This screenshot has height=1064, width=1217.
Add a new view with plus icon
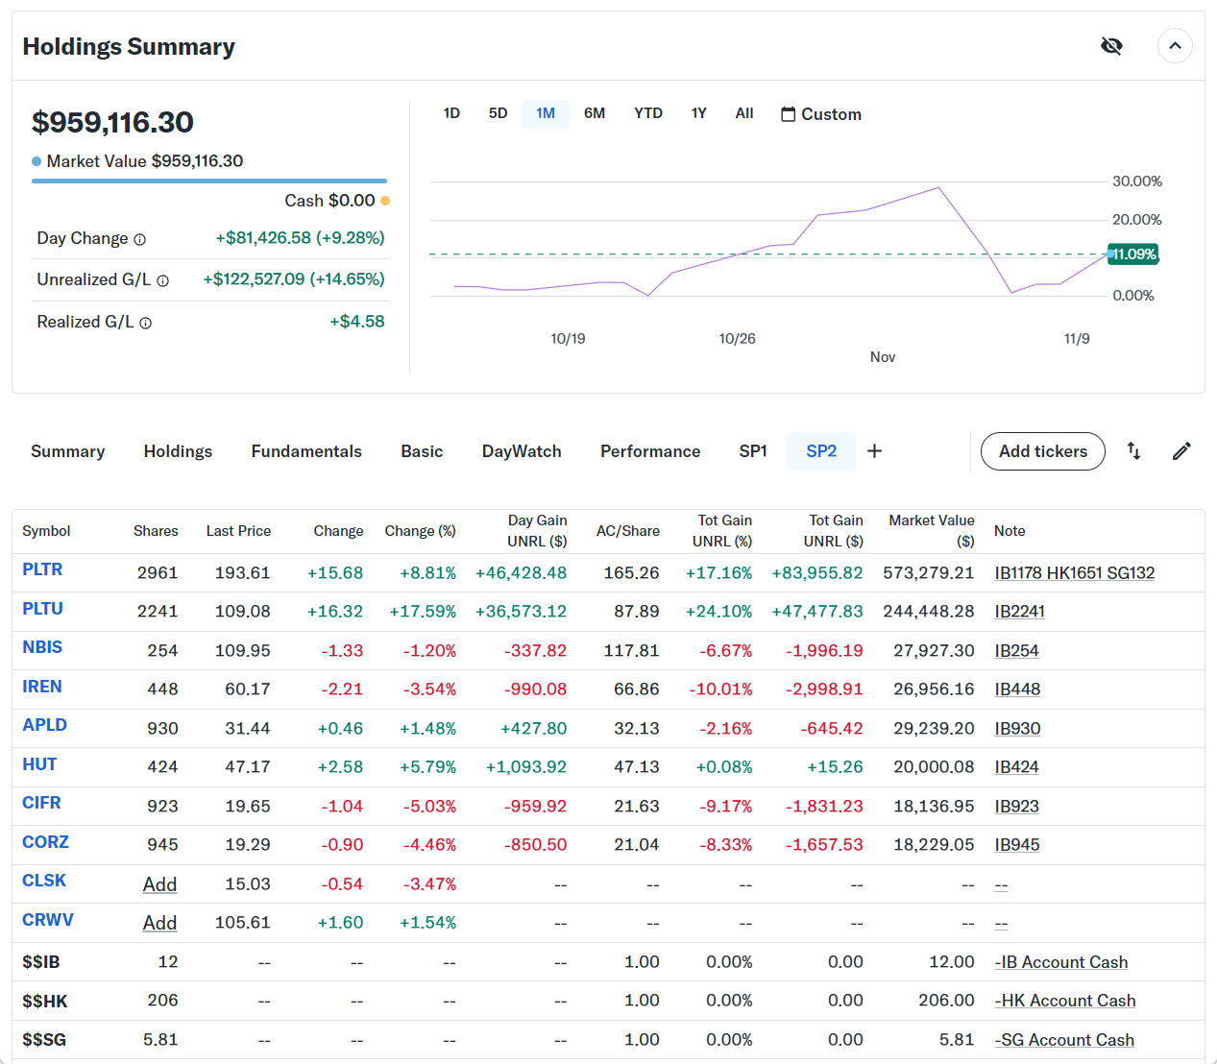click(874, 451)
